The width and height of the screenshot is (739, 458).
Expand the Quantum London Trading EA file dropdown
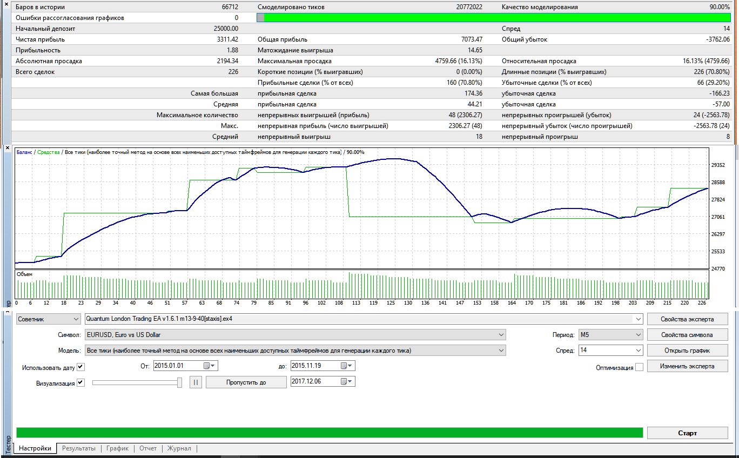(x=639, y=319)
